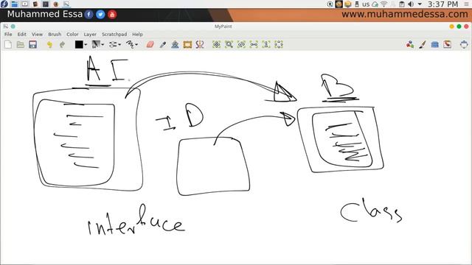This screenshot has height=265, width=472.
Task: Click the last green-bordered view icon
Action: click(279, 45)
